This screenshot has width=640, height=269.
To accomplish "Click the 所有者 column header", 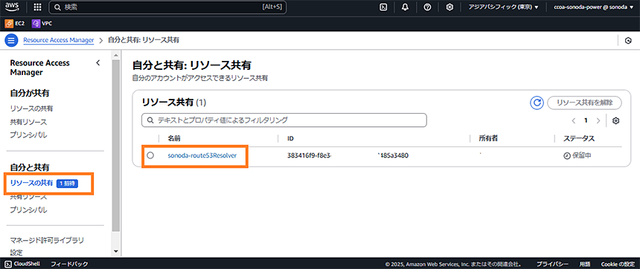I will click(x=488, y=138).
